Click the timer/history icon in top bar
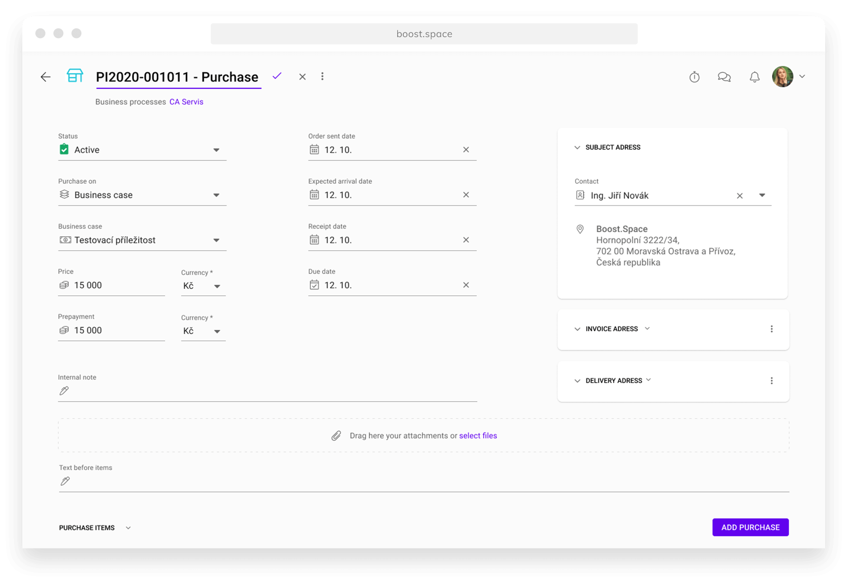847x587 pixels. (x=694, y=77)
